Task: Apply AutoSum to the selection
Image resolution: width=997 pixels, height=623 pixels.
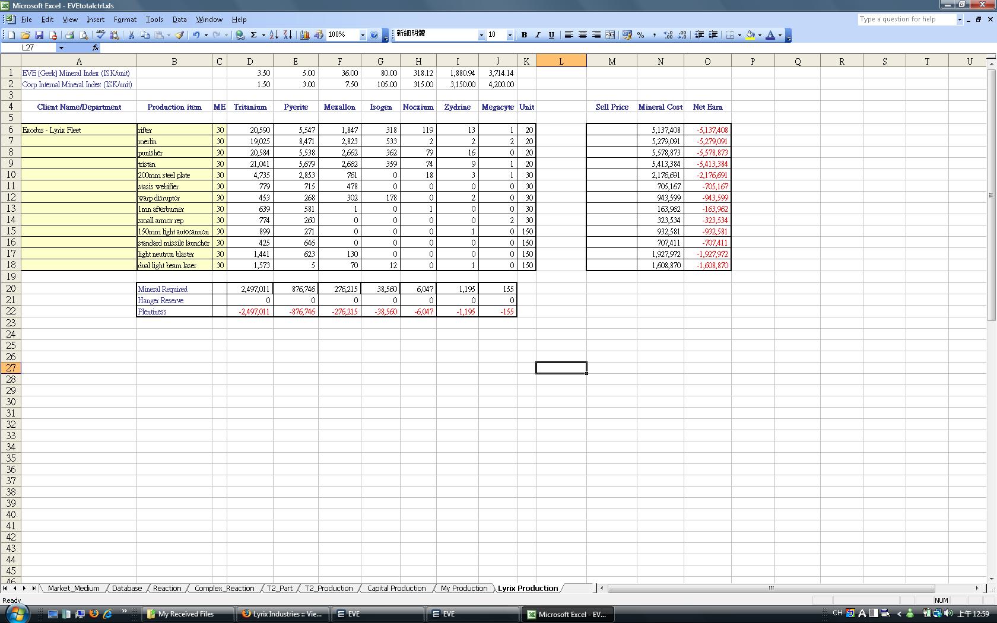Action: coord(253,35)
